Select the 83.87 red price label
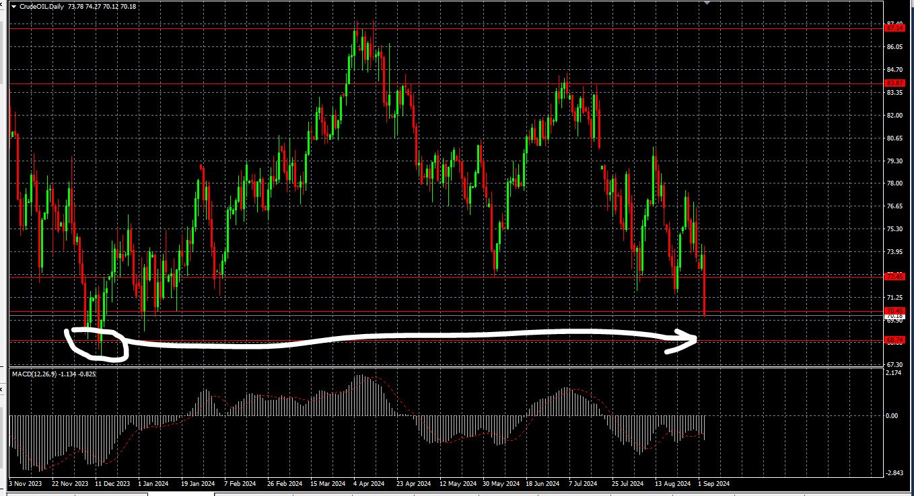Viewport: 914px width, 496px height. click(895, 83)
